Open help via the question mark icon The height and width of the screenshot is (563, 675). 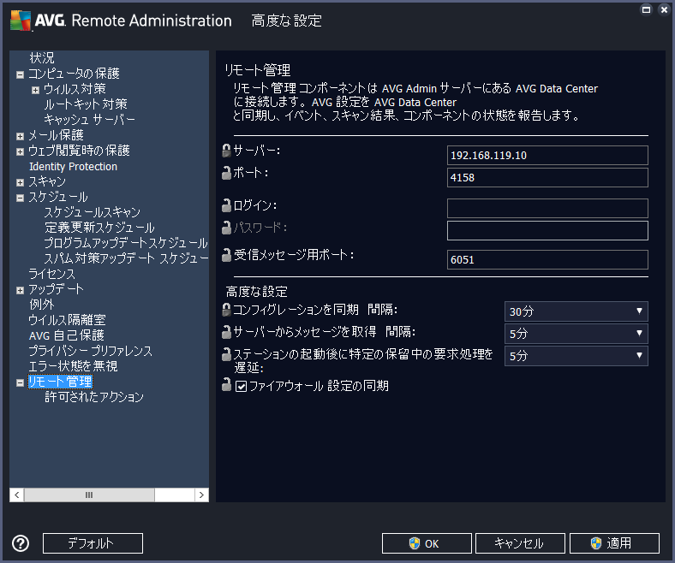pyautogui.click(x=21, y=543)
